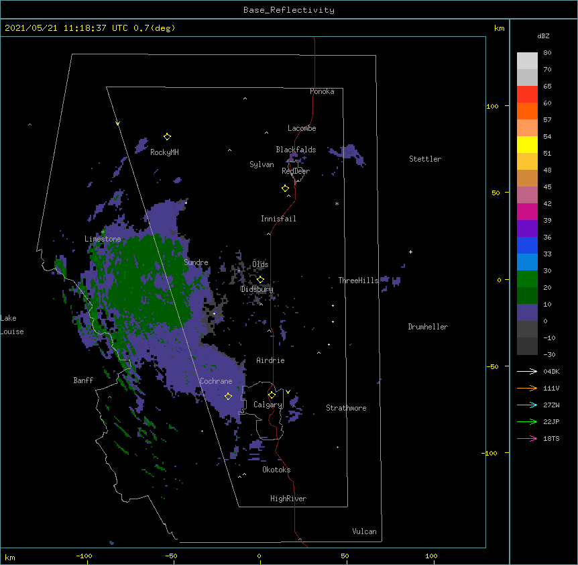Click the -100 tick on the bottom axis
578x565 pixels.
click(84, 556)
